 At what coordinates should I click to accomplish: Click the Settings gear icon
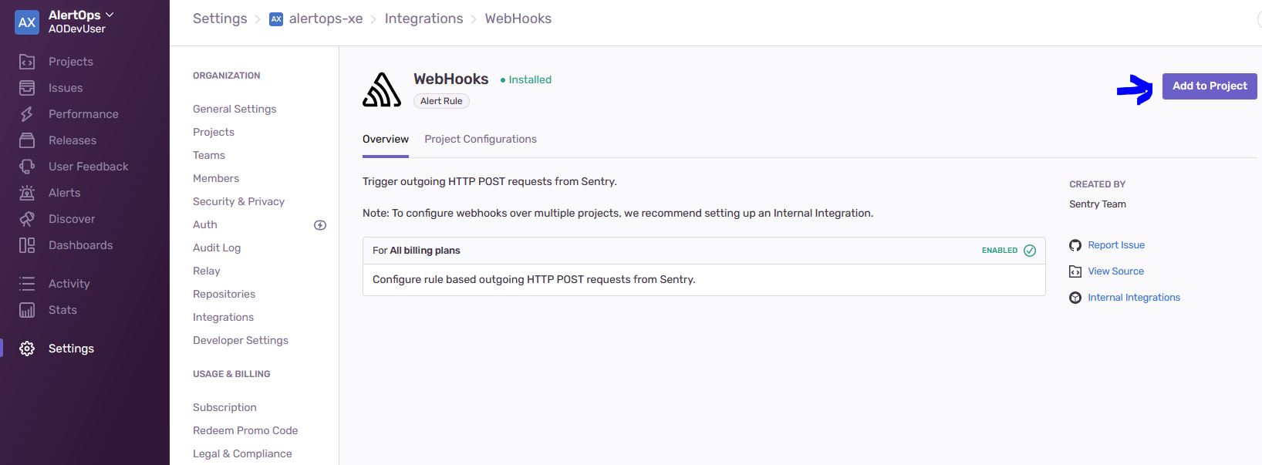point(27,349)
